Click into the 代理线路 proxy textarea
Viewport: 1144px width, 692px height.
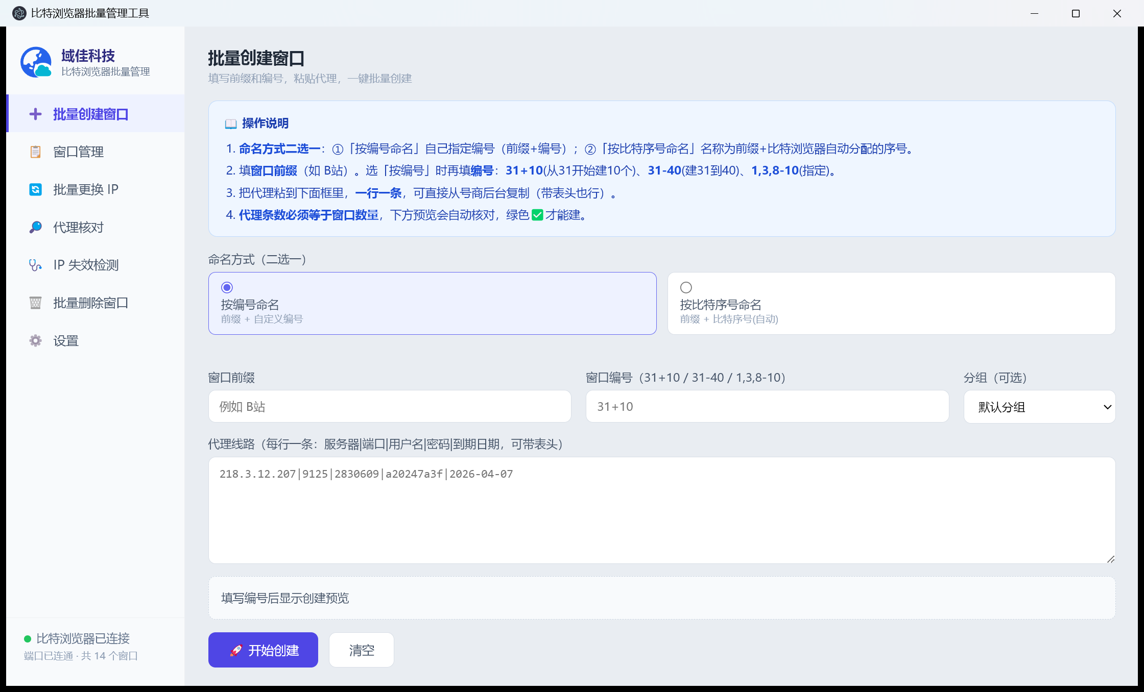(x=662, y=510)
